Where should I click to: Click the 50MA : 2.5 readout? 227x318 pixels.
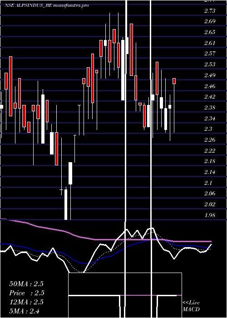pyautogui.click(x=26, y=284)
